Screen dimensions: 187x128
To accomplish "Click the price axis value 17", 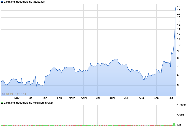I will point(179,14).
